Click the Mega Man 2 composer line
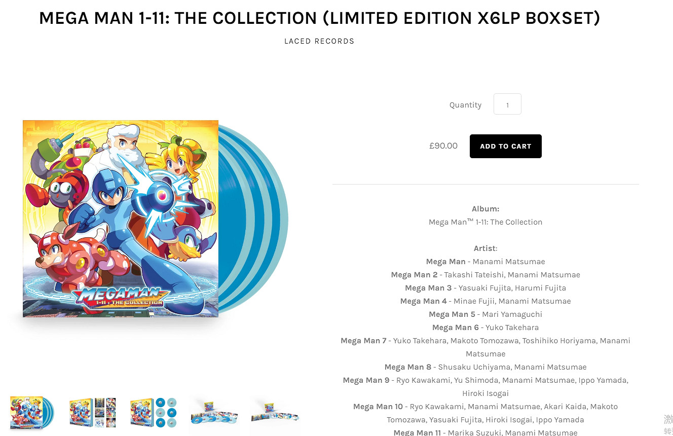This screenshot has width=673, height=436. 485,275
